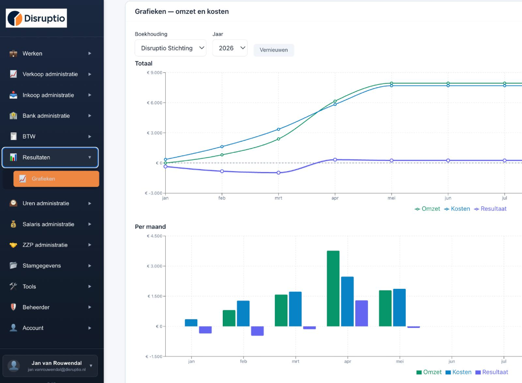
Task: Open the Boekhouding Disruptio Stichting dropdown
Action: pos(170,48)
